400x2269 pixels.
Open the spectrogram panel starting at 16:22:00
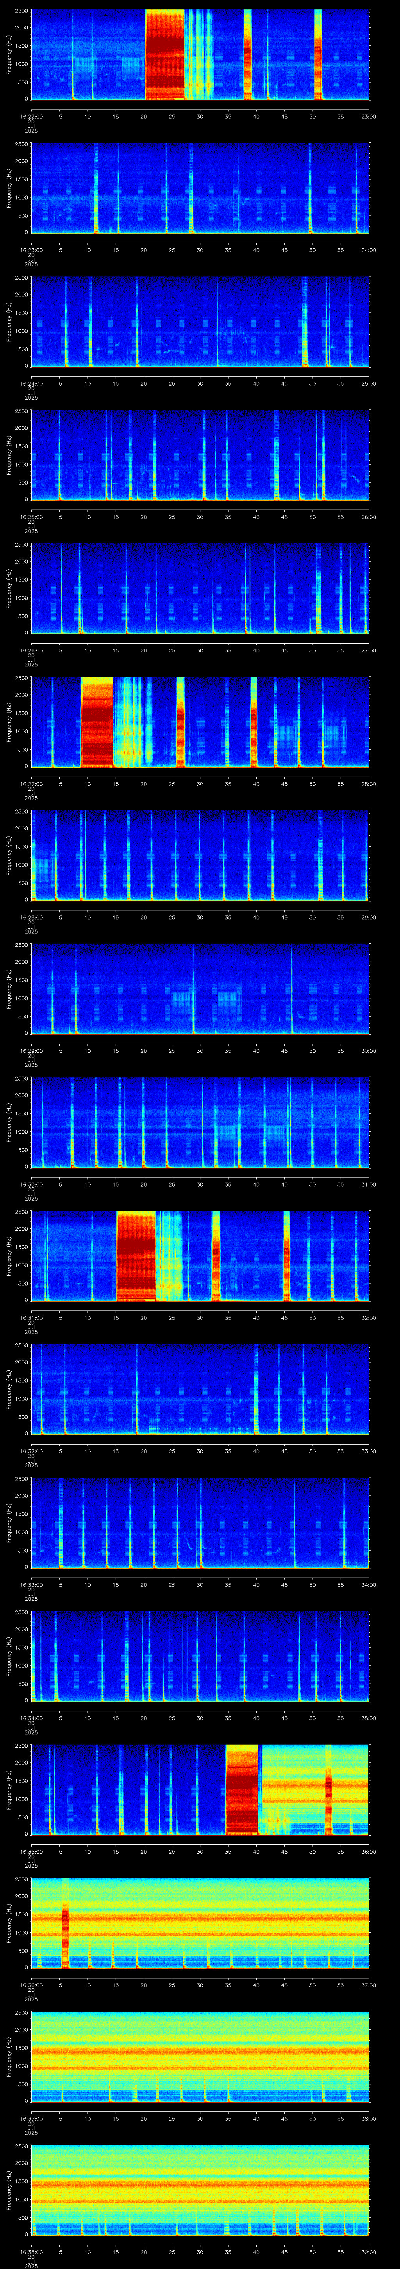tap(200, 55)
